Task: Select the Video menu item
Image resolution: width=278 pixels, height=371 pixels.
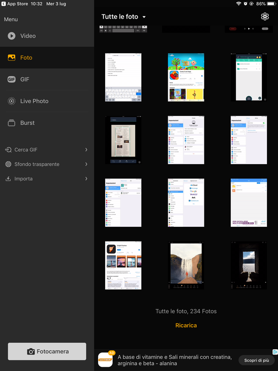Action: click(x=47, y=36)
